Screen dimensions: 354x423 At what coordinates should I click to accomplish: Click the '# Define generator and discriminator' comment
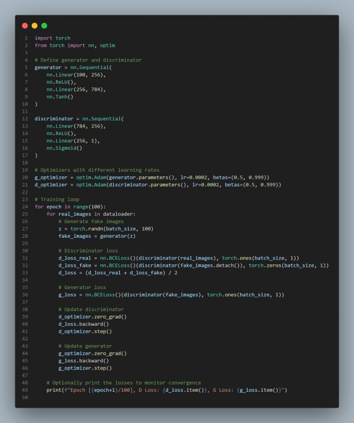[x=88, y=60]
